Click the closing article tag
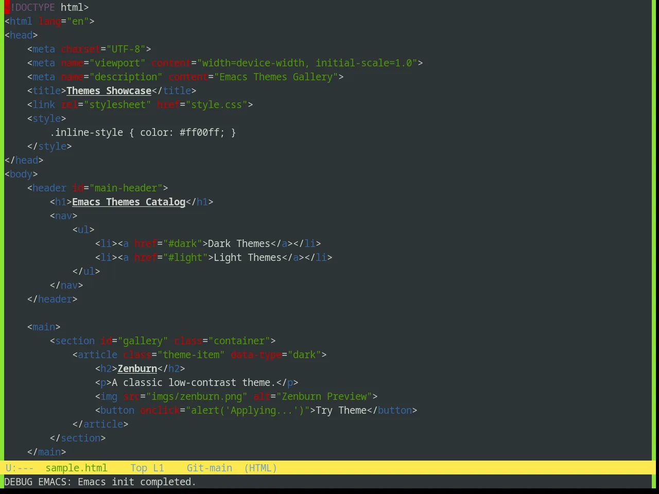The height and width of the screenshot is (494, 659). [100, 424]
